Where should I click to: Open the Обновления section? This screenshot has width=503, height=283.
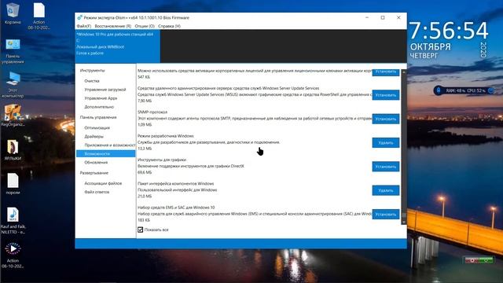pos(96,163)
